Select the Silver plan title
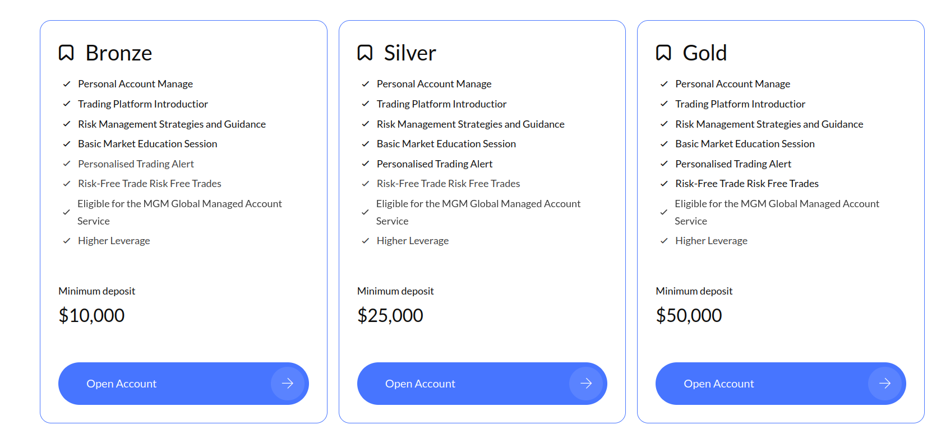This screenshot has height=434, width=941. click(410, 53)
